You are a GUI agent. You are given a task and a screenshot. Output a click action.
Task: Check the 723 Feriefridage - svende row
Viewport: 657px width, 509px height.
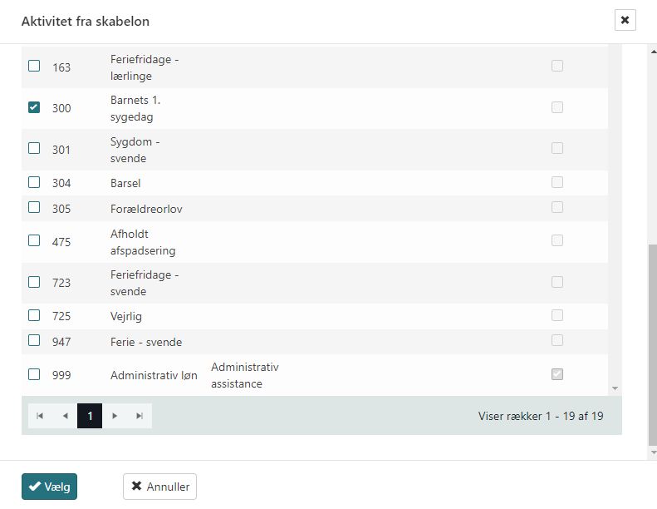click(34, 282)
